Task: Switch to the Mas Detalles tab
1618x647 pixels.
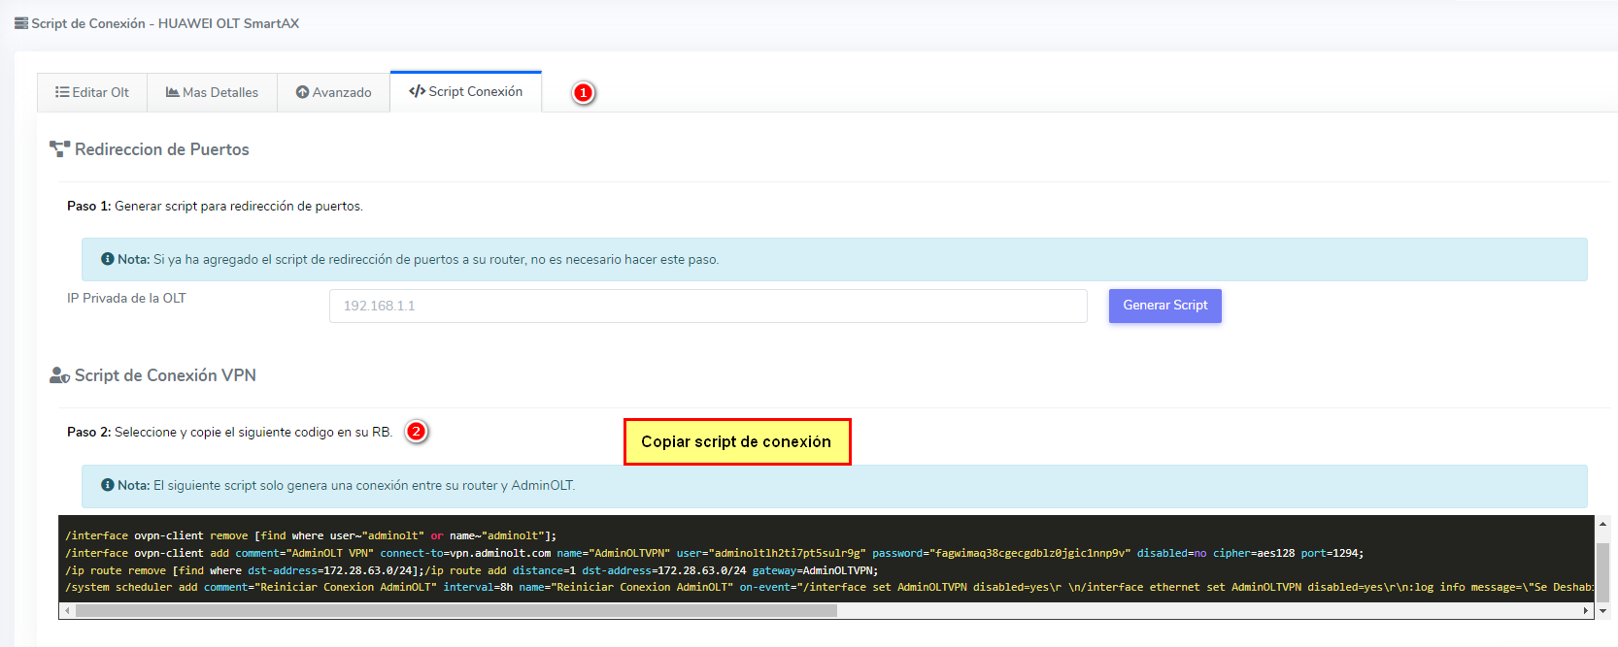Action: (x=212, y=92)
